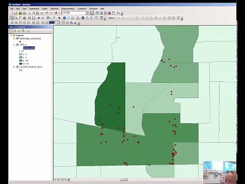
Task: Print the map
Action: pyautogui.click(x=24, y=13)
